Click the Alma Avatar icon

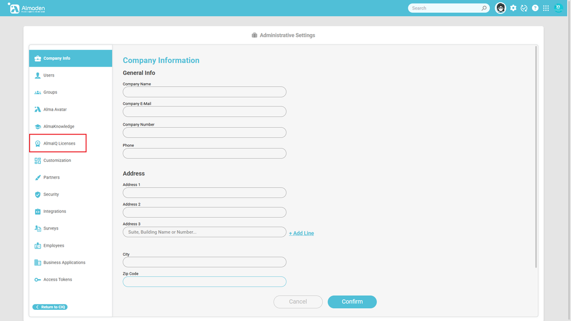pyautogui.click(x=37, y=109)
